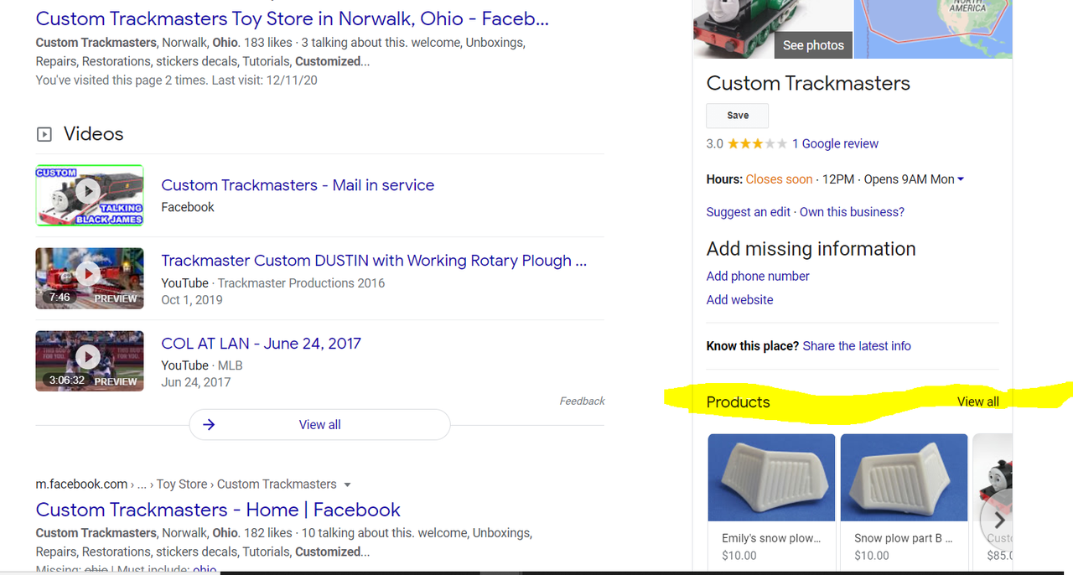This screenshot has width=1073, height=575.
Task: Click the YouTube · MLB source text
Action: (x=201, y=365)
